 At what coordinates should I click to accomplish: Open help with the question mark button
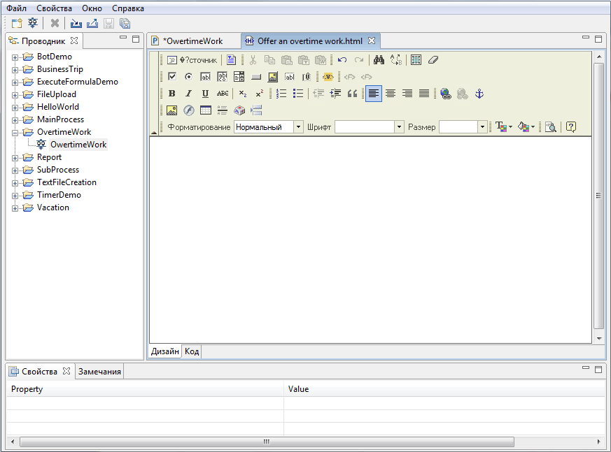(x=571, y=126)
